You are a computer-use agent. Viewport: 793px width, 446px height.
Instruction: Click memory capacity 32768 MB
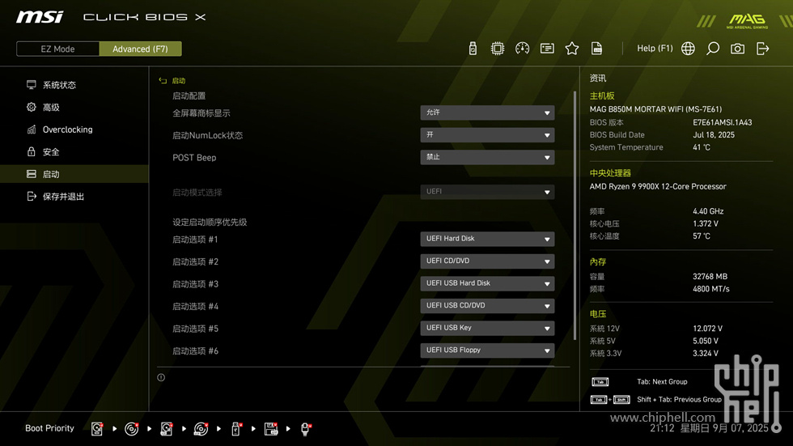click(x=710, y=277)
